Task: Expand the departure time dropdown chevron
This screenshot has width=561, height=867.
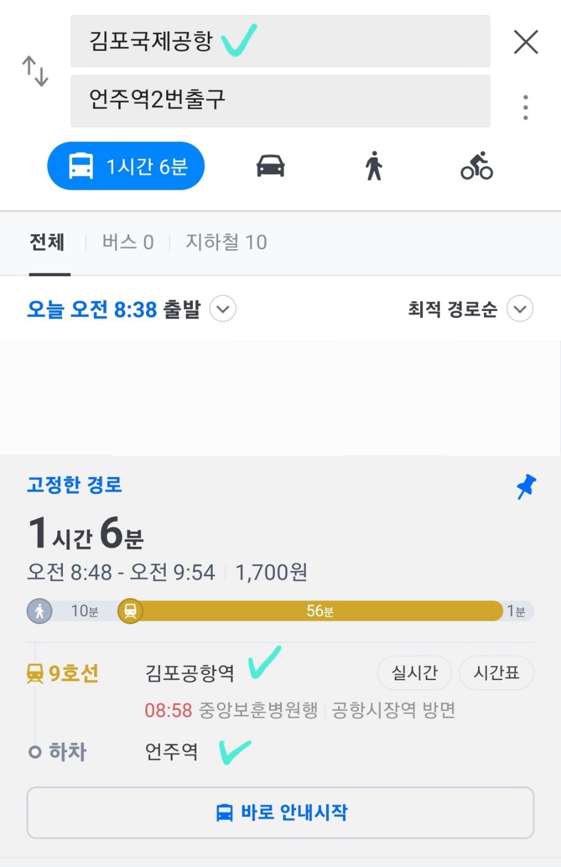Action: tap(223, 309)
